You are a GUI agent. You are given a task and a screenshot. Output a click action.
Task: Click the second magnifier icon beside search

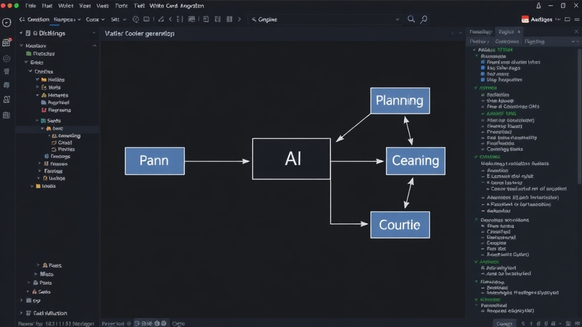(423, 19)
